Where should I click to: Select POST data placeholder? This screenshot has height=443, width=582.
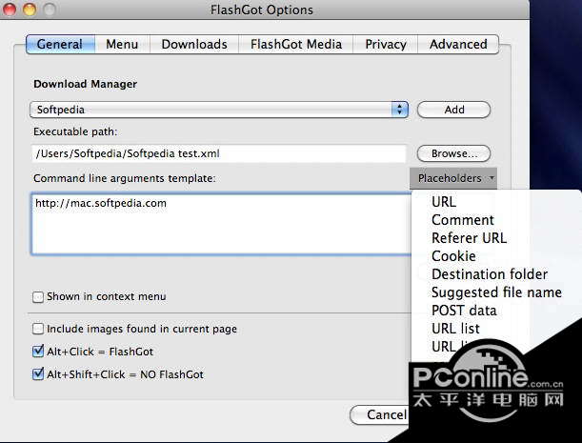(x=464, y=311)
